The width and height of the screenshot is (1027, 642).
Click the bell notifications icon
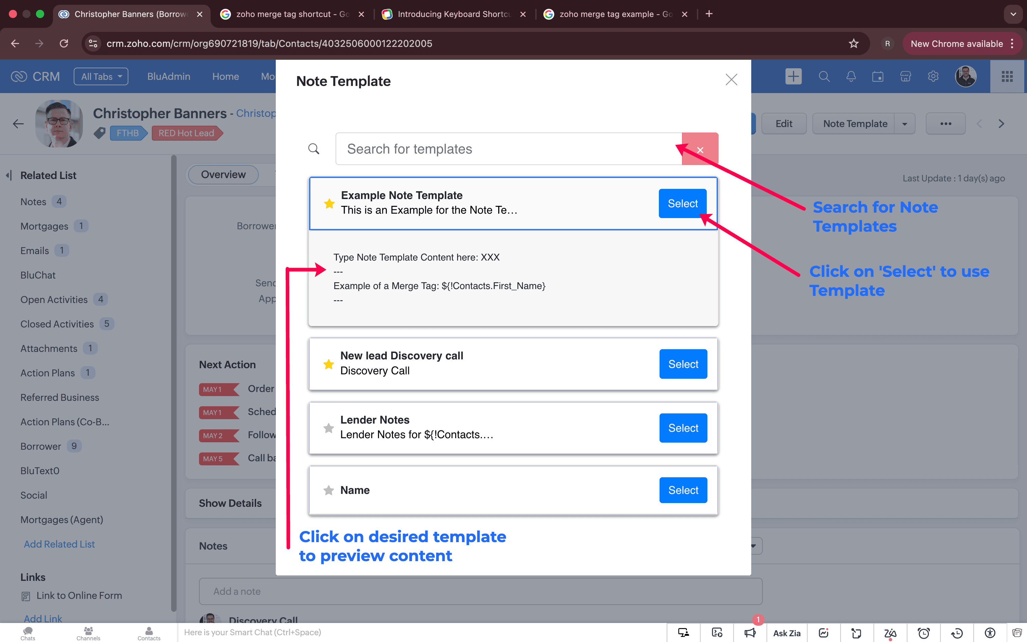click(x=851, y=76)
